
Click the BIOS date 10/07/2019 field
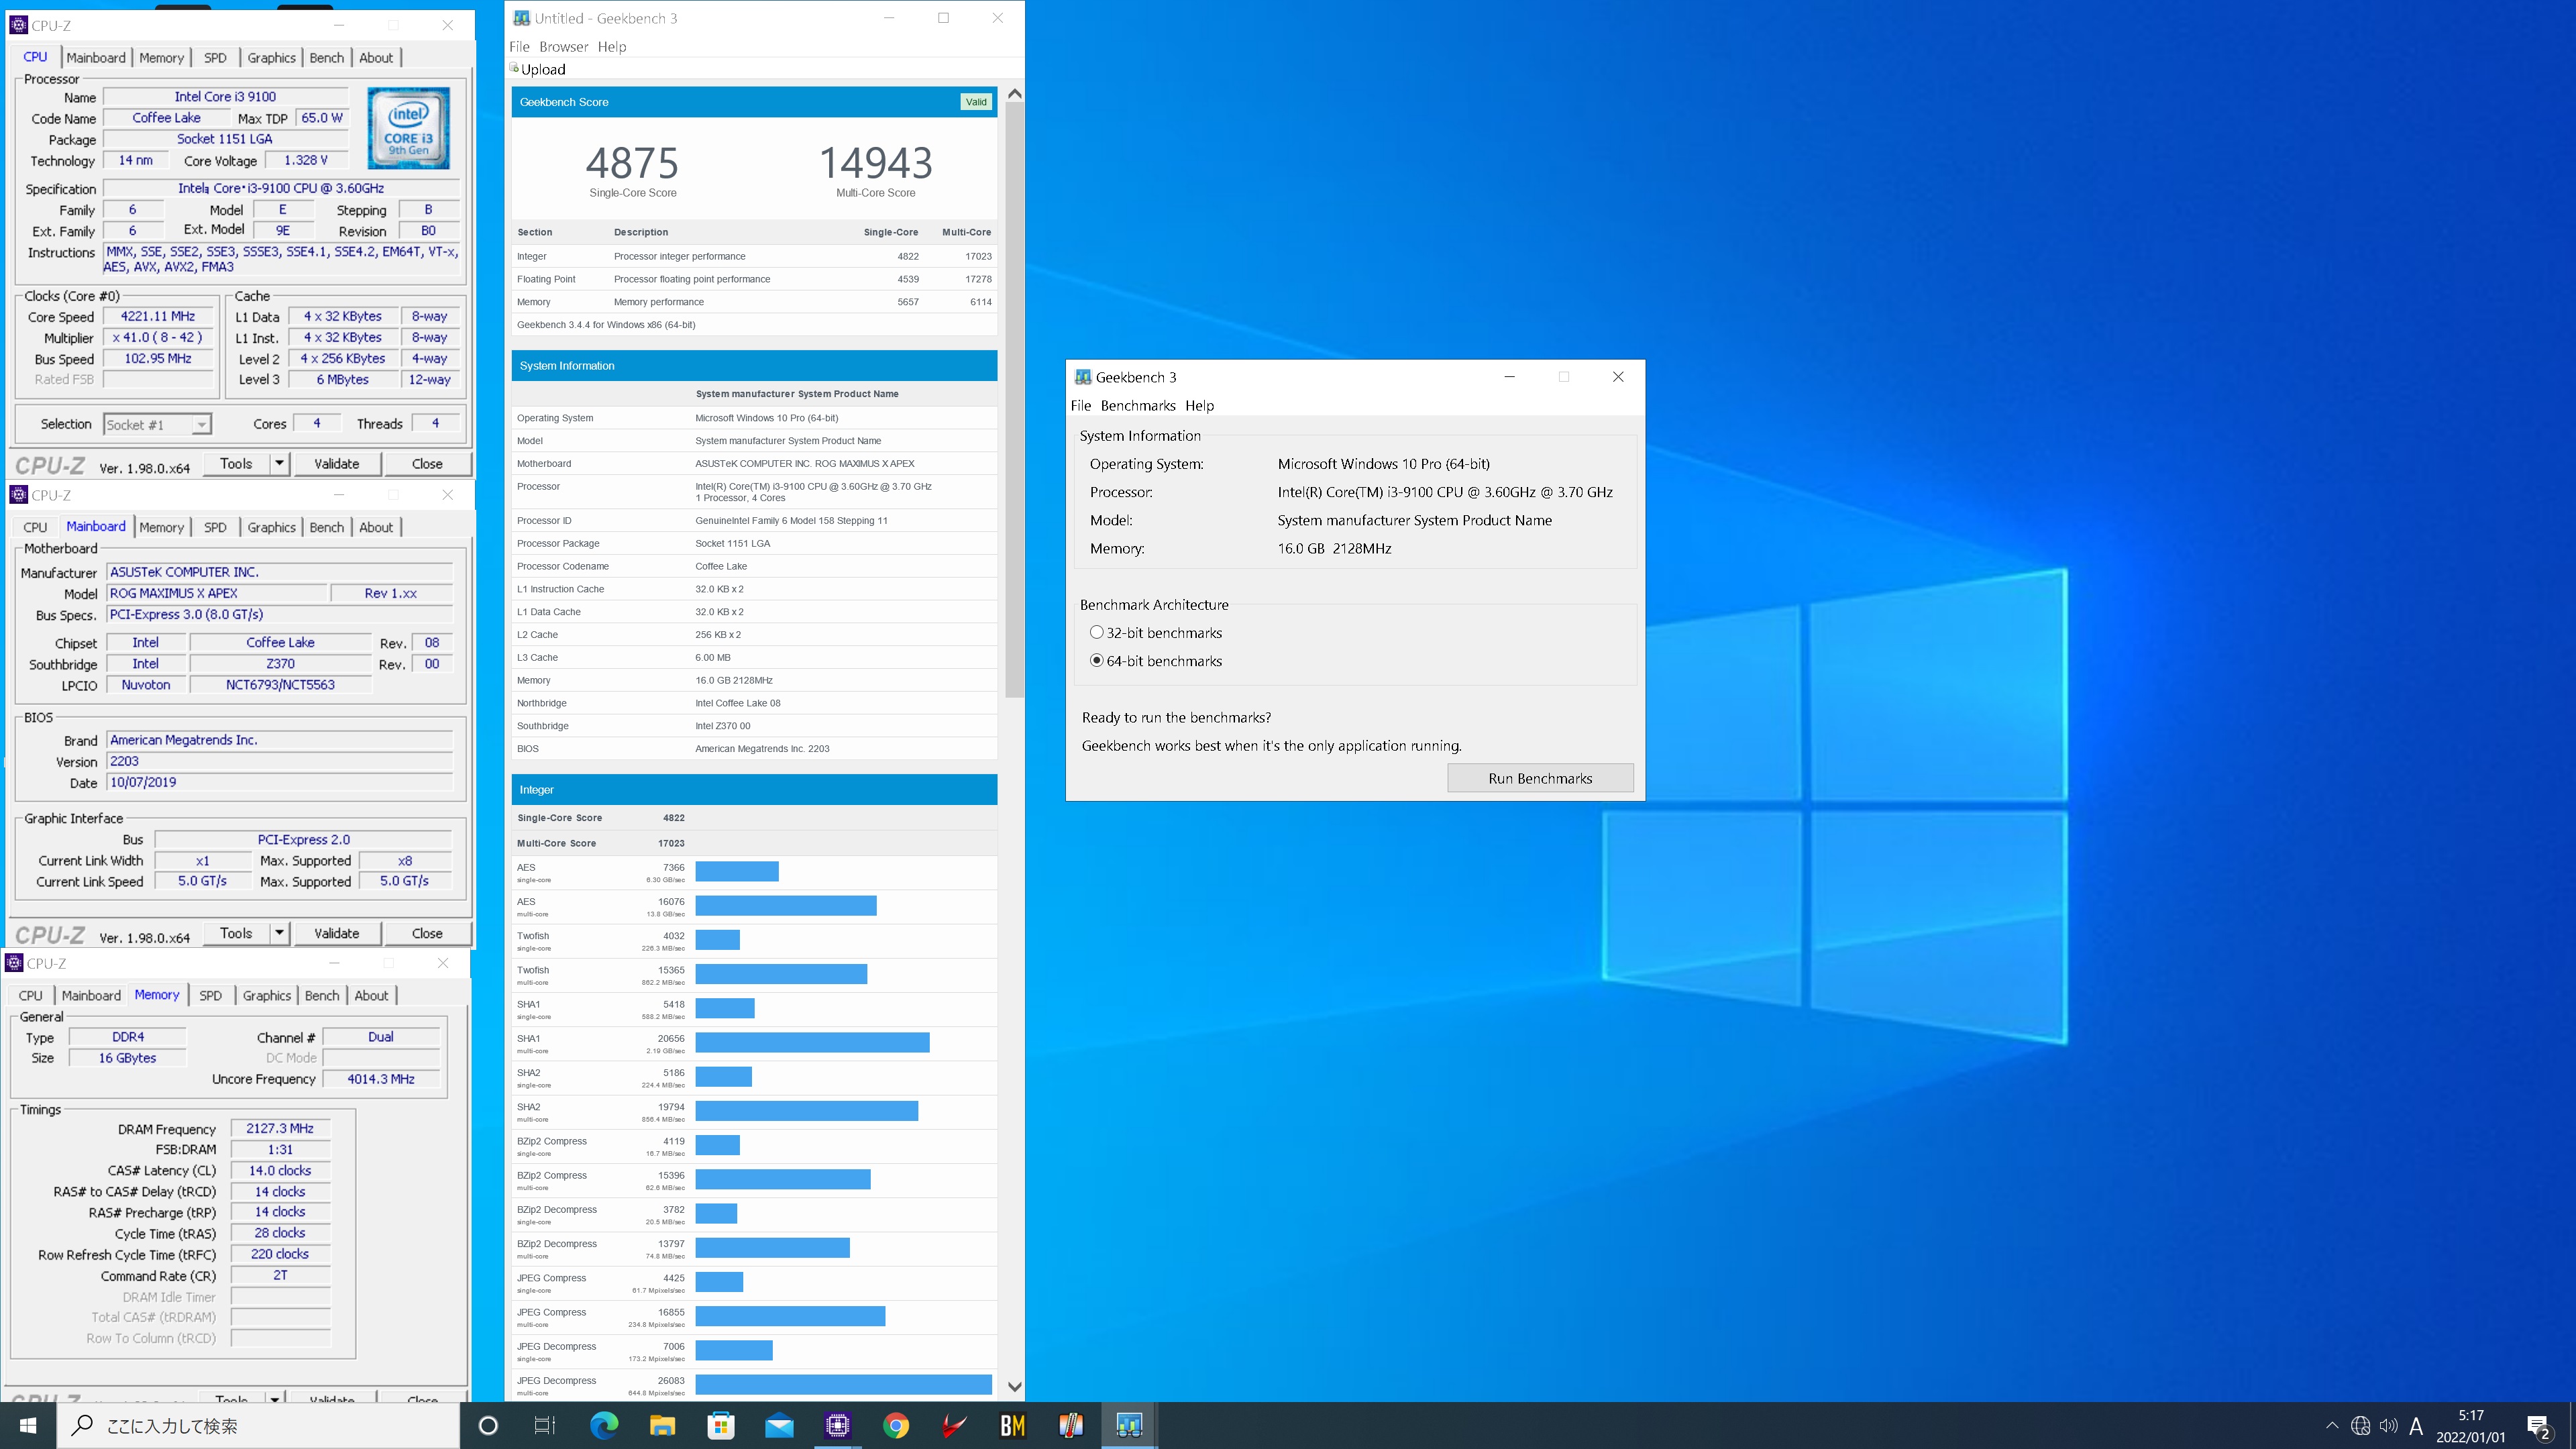280,782
